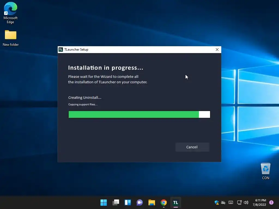This screenshot has width=279, height=209.
Task: Click the OneDrive cloud tray icon
Action: pos(223,202)
